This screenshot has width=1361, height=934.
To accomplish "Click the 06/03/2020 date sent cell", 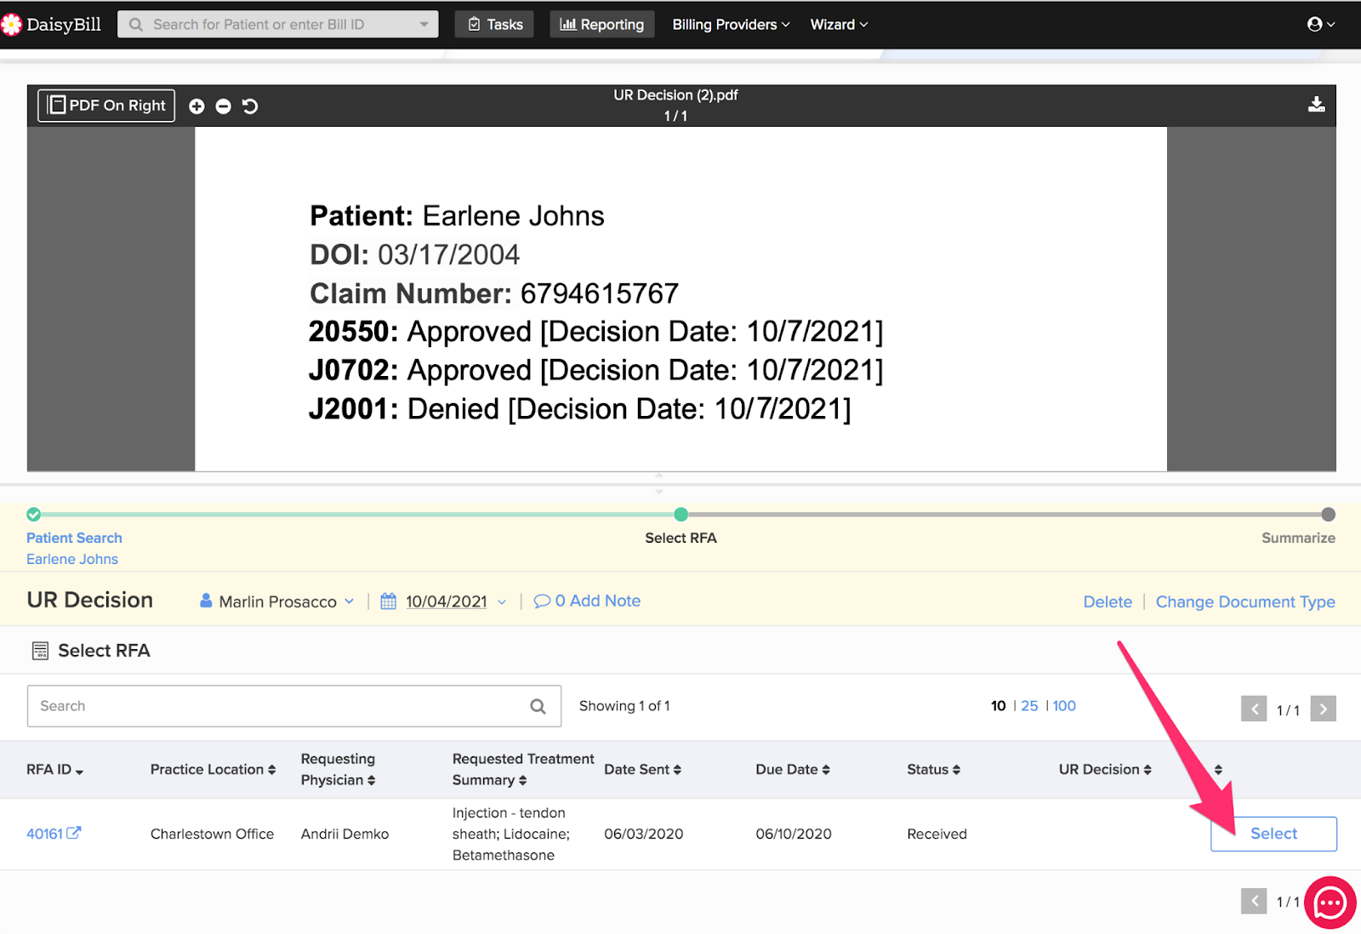I will point(644,834).
